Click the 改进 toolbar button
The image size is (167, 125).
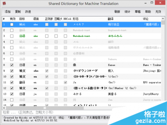tap(28, 12)
